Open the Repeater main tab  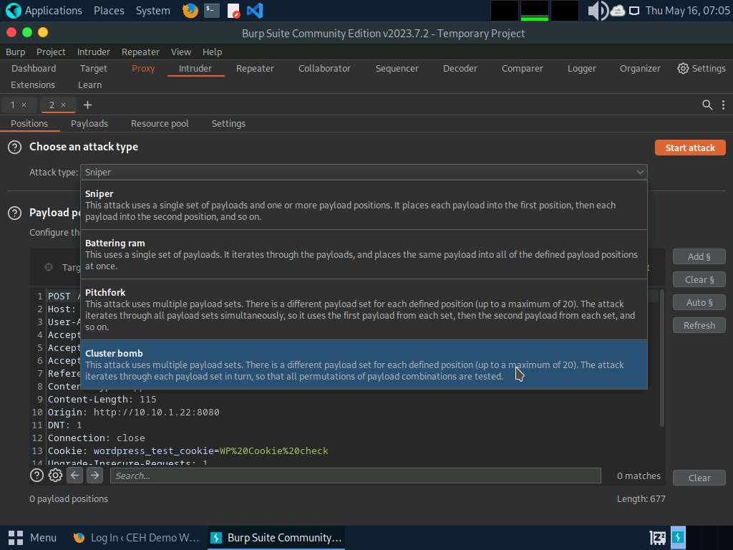[x=255, y=69]
